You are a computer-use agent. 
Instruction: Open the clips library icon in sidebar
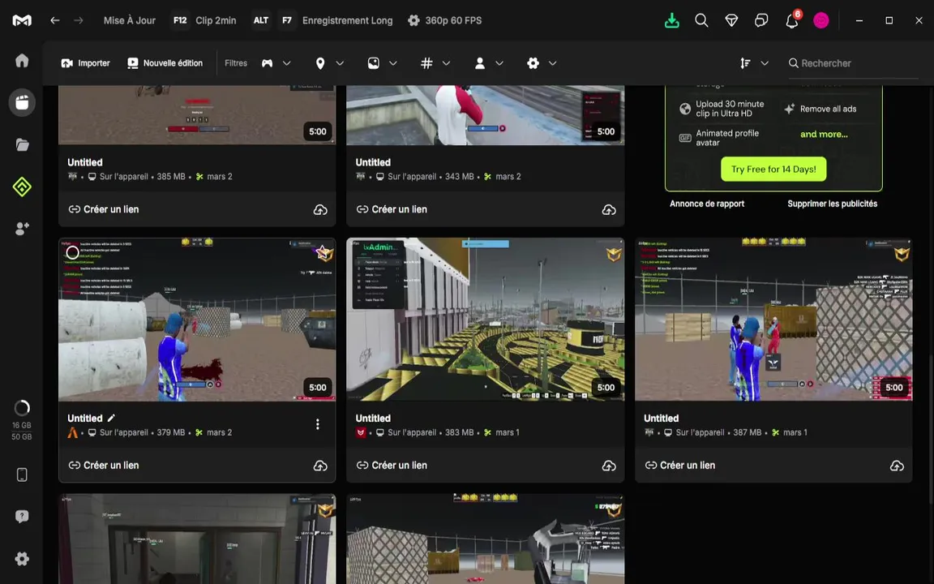(x=22, y=102)
